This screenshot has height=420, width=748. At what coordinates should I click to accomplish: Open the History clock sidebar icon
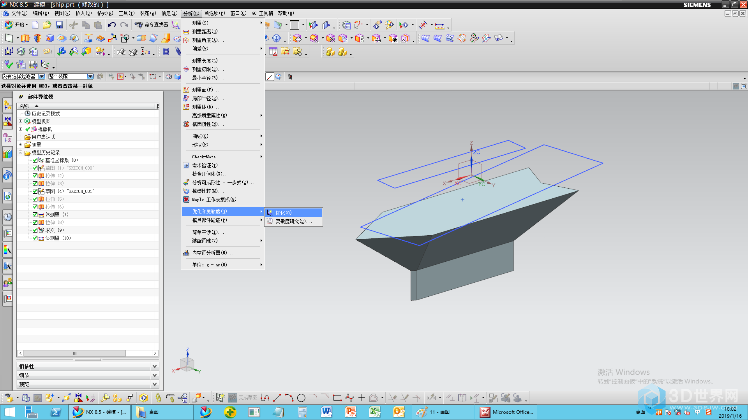(x=7, y=217)
